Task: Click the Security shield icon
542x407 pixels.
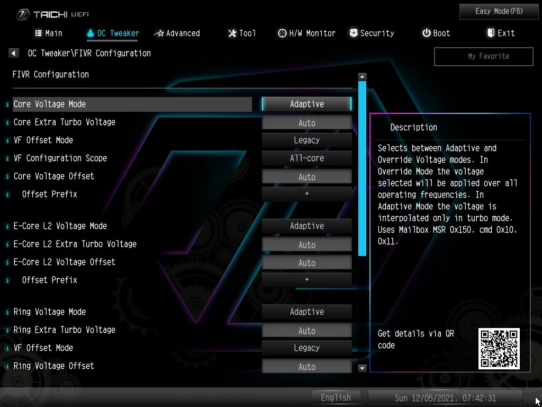Action: [353, 33]
